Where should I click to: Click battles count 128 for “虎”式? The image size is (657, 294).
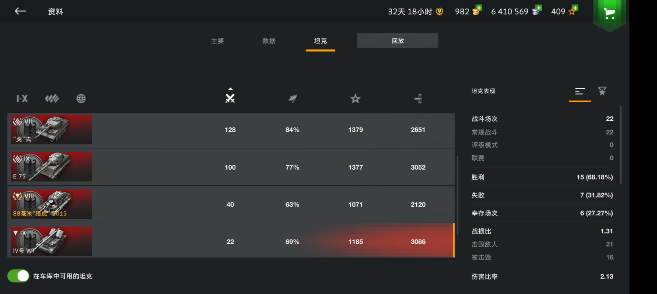230,130
